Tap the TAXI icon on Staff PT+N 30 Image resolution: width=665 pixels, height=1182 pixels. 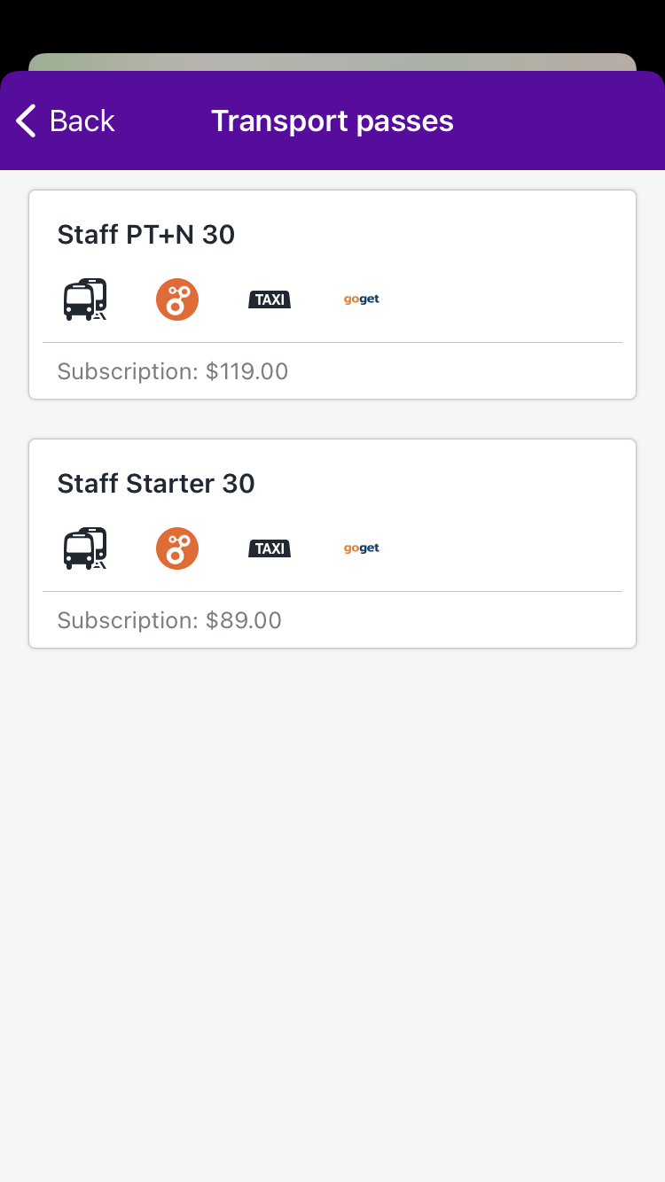pyautogui.click(x=270, y=299)
